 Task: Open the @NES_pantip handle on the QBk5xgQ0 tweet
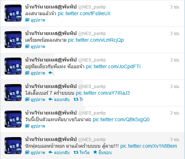(x=92, y=113)
